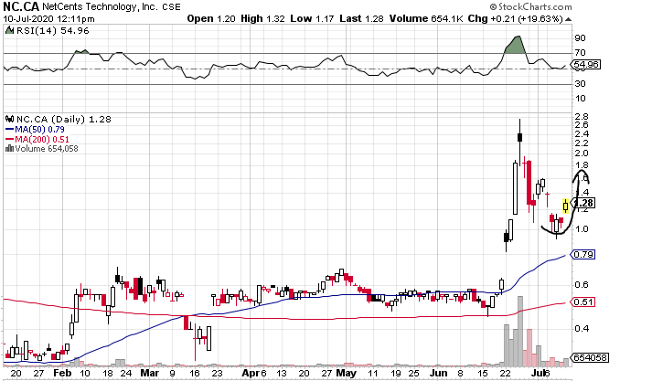Viewport: 652px width, 381px height.
Task: Click the Last 1.28 value
Action: [361, 18]
